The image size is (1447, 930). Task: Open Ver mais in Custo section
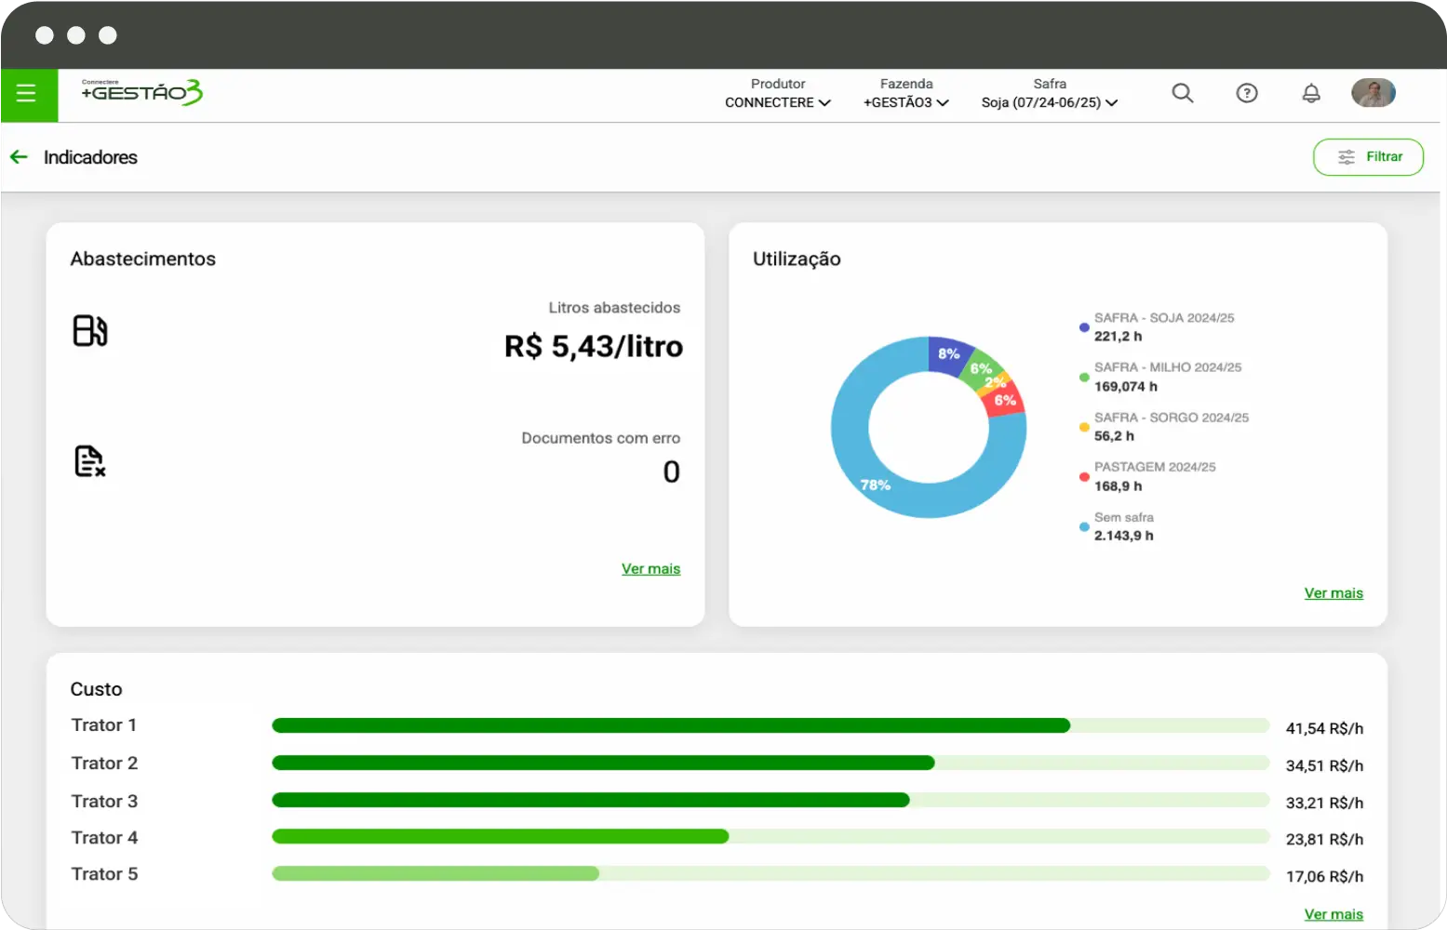(1333, 914)
